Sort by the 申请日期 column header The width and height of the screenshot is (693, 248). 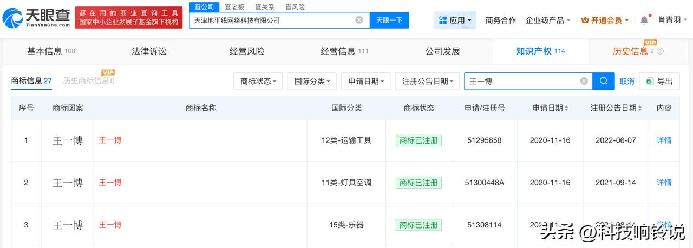click(550, 108)
